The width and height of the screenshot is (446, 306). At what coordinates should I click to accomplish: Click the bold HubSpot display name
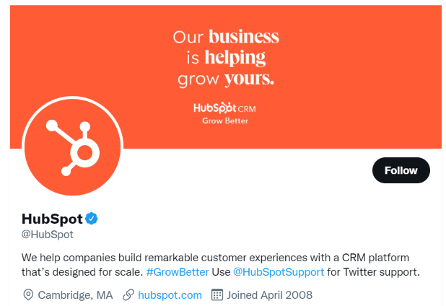pyautogui.click(x=52, y=218)
